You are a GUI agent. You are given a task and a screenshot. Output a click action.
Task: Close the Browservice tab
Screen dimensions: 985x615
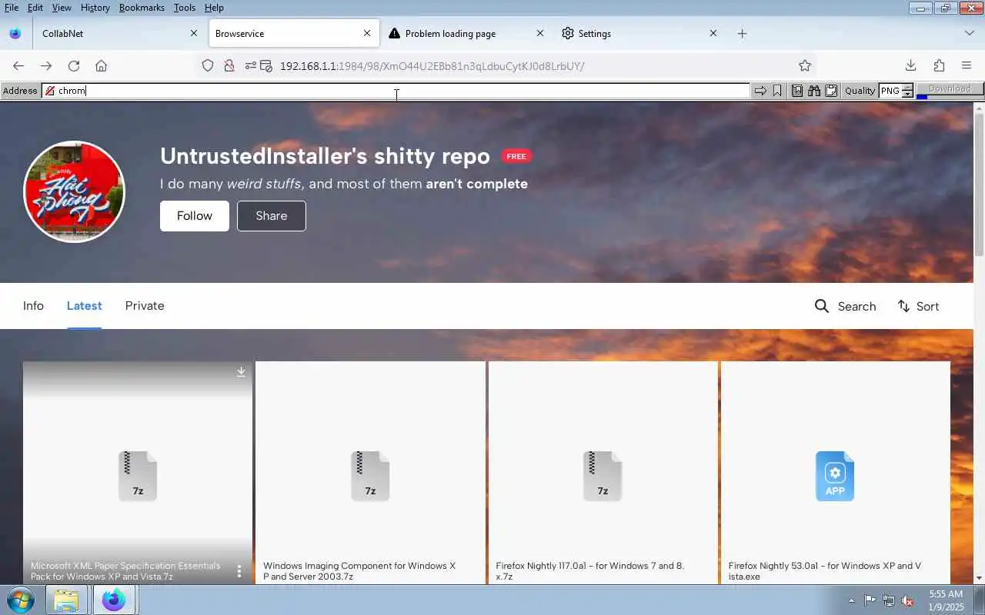click(367, 34)
